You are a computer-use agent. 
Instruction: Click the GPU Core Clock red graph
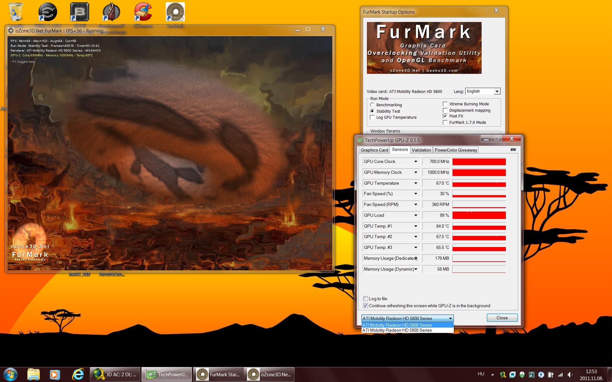point(479,162)
